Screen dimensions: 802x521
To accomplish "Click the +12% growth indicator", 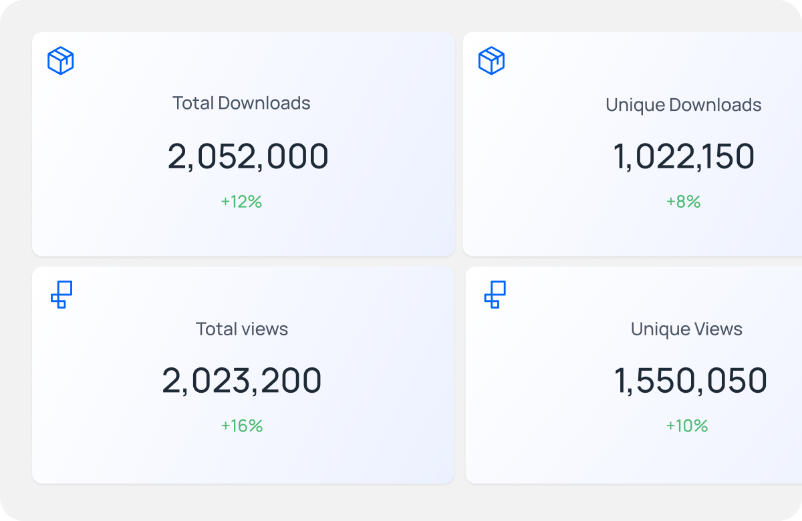I will (x=241, y=201).
